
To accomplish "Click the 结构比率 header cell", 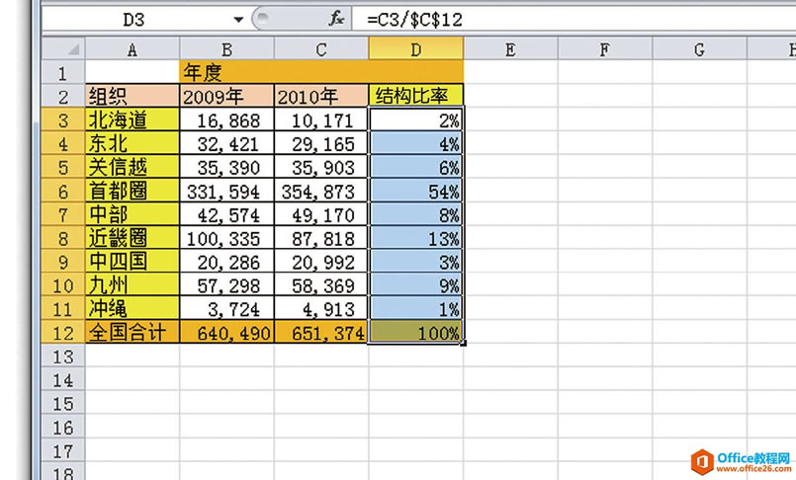I will [x=415, y=96].
